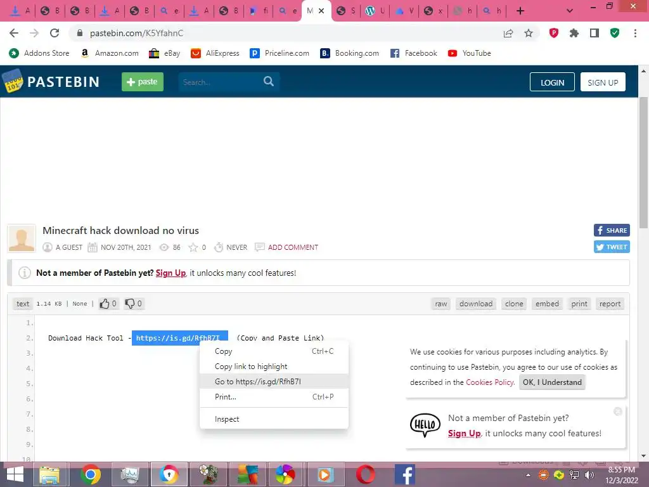Screen dimensions: 649x487
Task: Go back with the browser back arrow
Action: click(x=14, y=33)
